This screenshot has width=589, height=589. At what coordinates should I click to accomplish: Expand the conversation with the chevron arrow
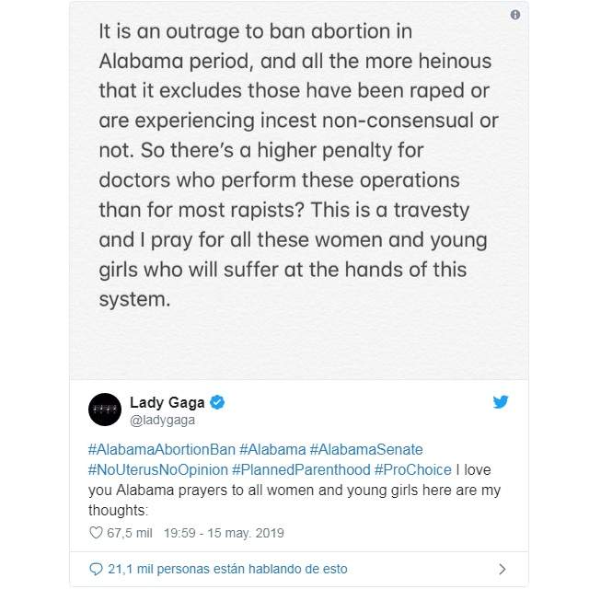coord(502,569)
